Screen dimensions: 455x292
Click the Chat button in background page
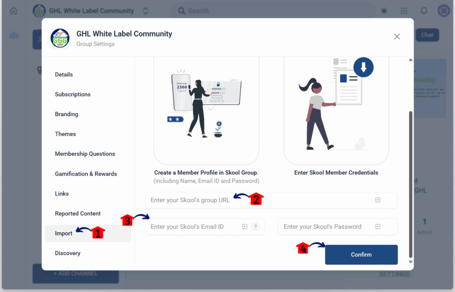click(x=427, y=35)
